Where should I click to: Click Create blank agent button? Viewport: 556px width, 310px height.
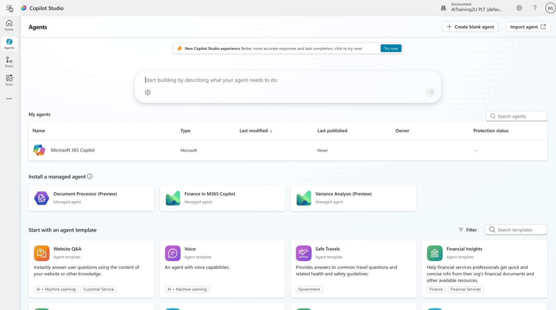click(470, 27)
